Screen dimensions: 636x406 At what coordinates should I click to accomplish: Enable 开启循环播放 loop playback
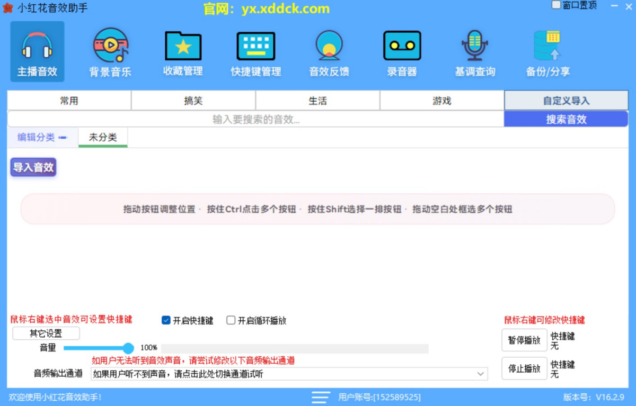point(231,320)
